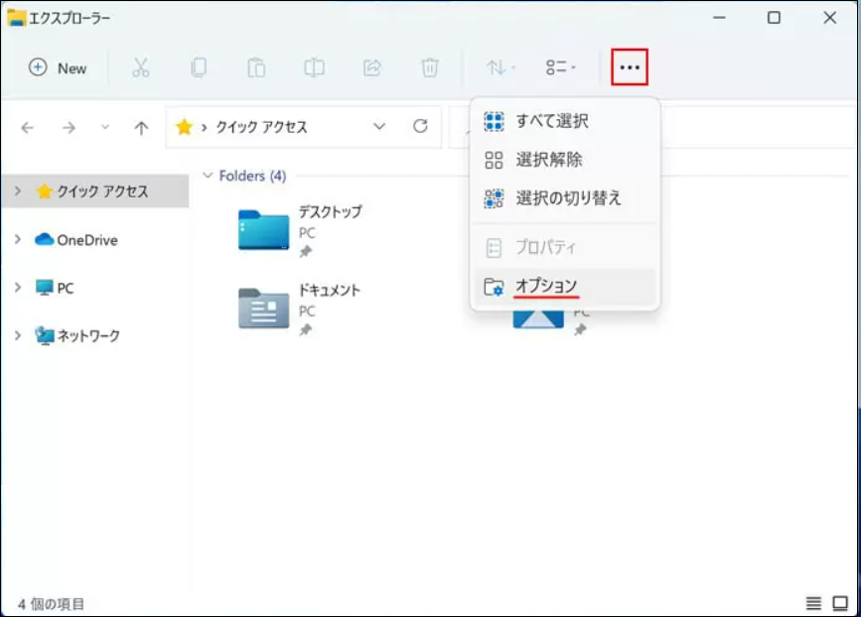This screenshot has width=861, height=617.
Task: Click the Cut scissors icon in toolbar
Action: [x=141, y=67]
